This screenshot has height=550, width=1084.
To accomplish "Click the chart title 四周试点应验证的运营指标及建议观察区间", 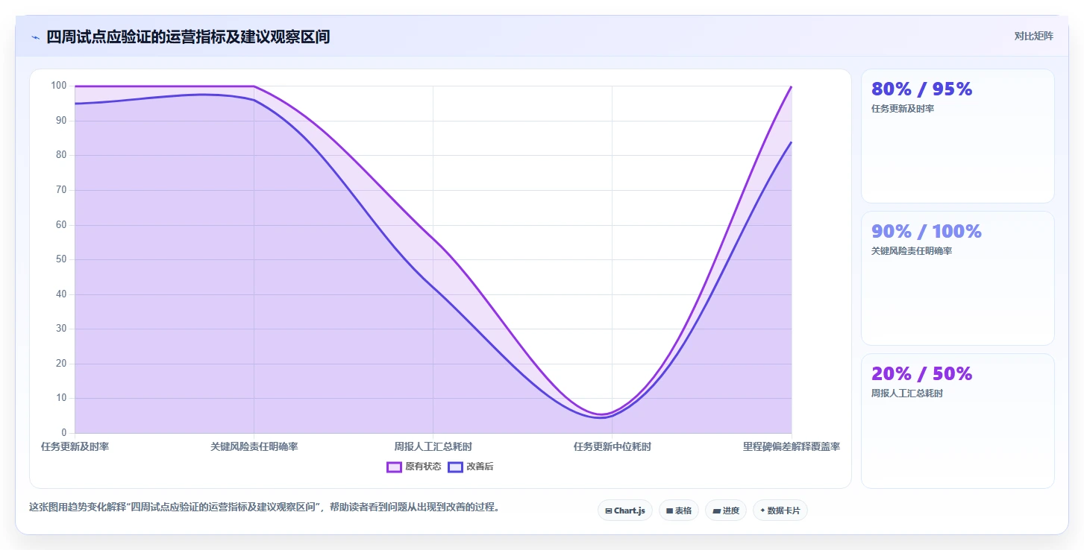I will (188, 37).
